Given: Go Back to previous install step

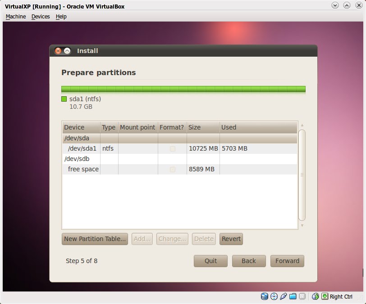Looking at the screenshot, I should point(249,261).
